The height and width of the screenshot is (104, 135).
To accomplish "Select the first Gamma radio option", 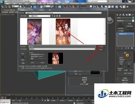I will (30, 54).
